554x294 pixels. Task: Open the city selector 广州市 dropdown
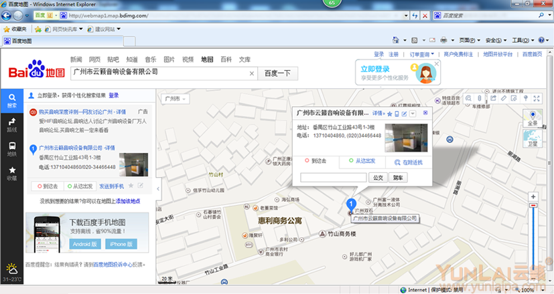[x=176, y=99]
